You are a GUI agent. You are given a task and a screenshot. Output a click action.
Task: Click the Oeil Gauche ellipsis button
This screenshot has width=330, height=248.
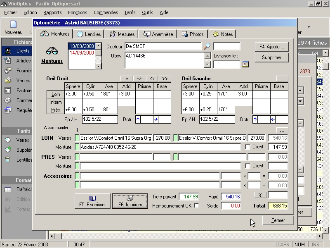click(x=282, y=78)
